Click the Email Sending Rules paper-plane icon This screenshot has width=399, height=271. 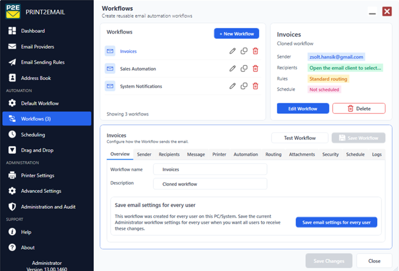(12, 62)
